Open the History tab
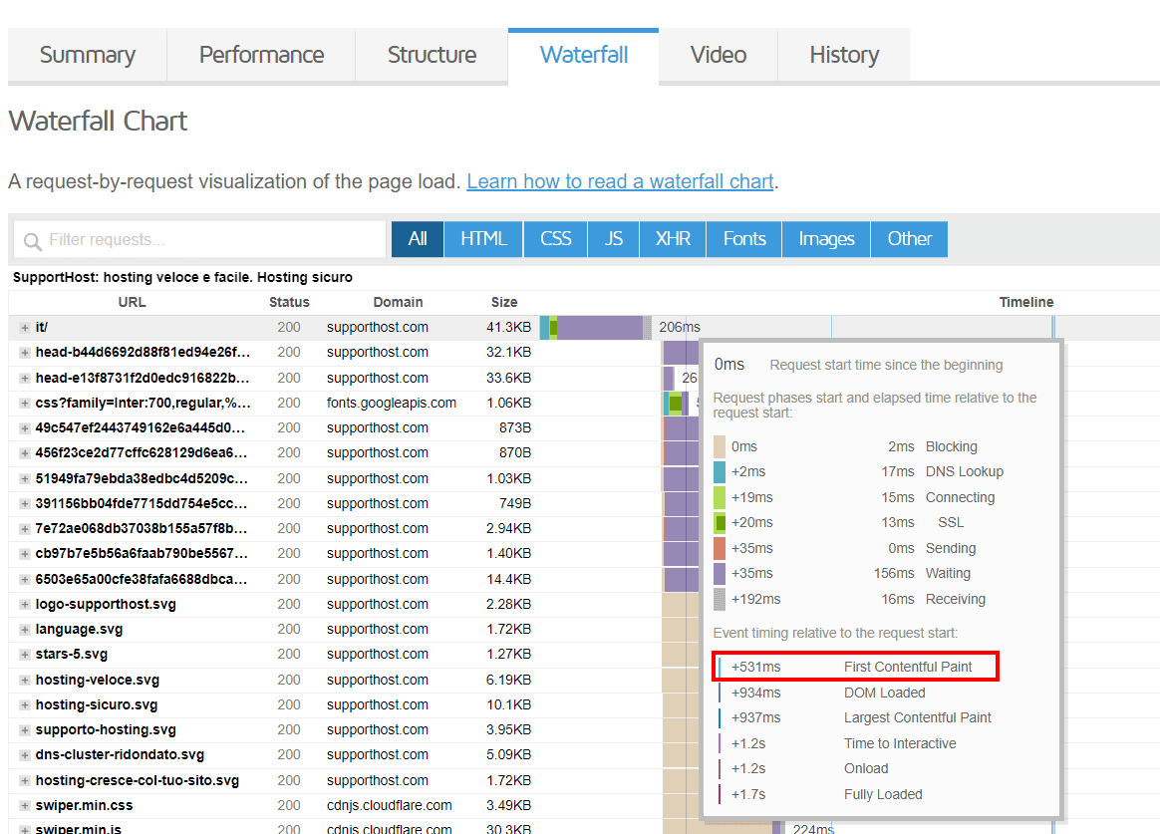 pos(843,55)
